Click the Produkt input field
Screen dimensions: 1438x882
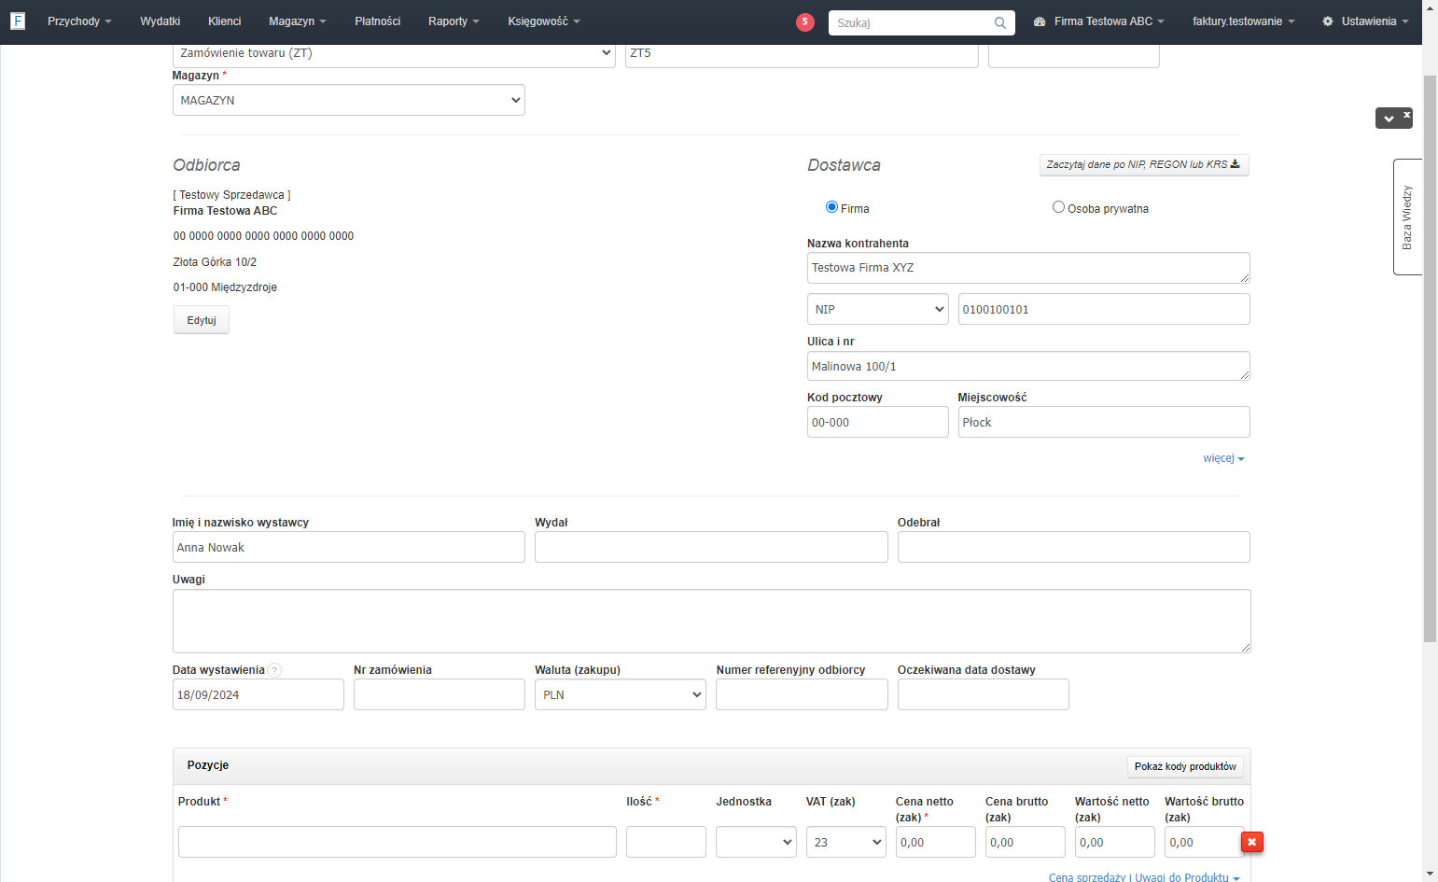tap(398, 842)
